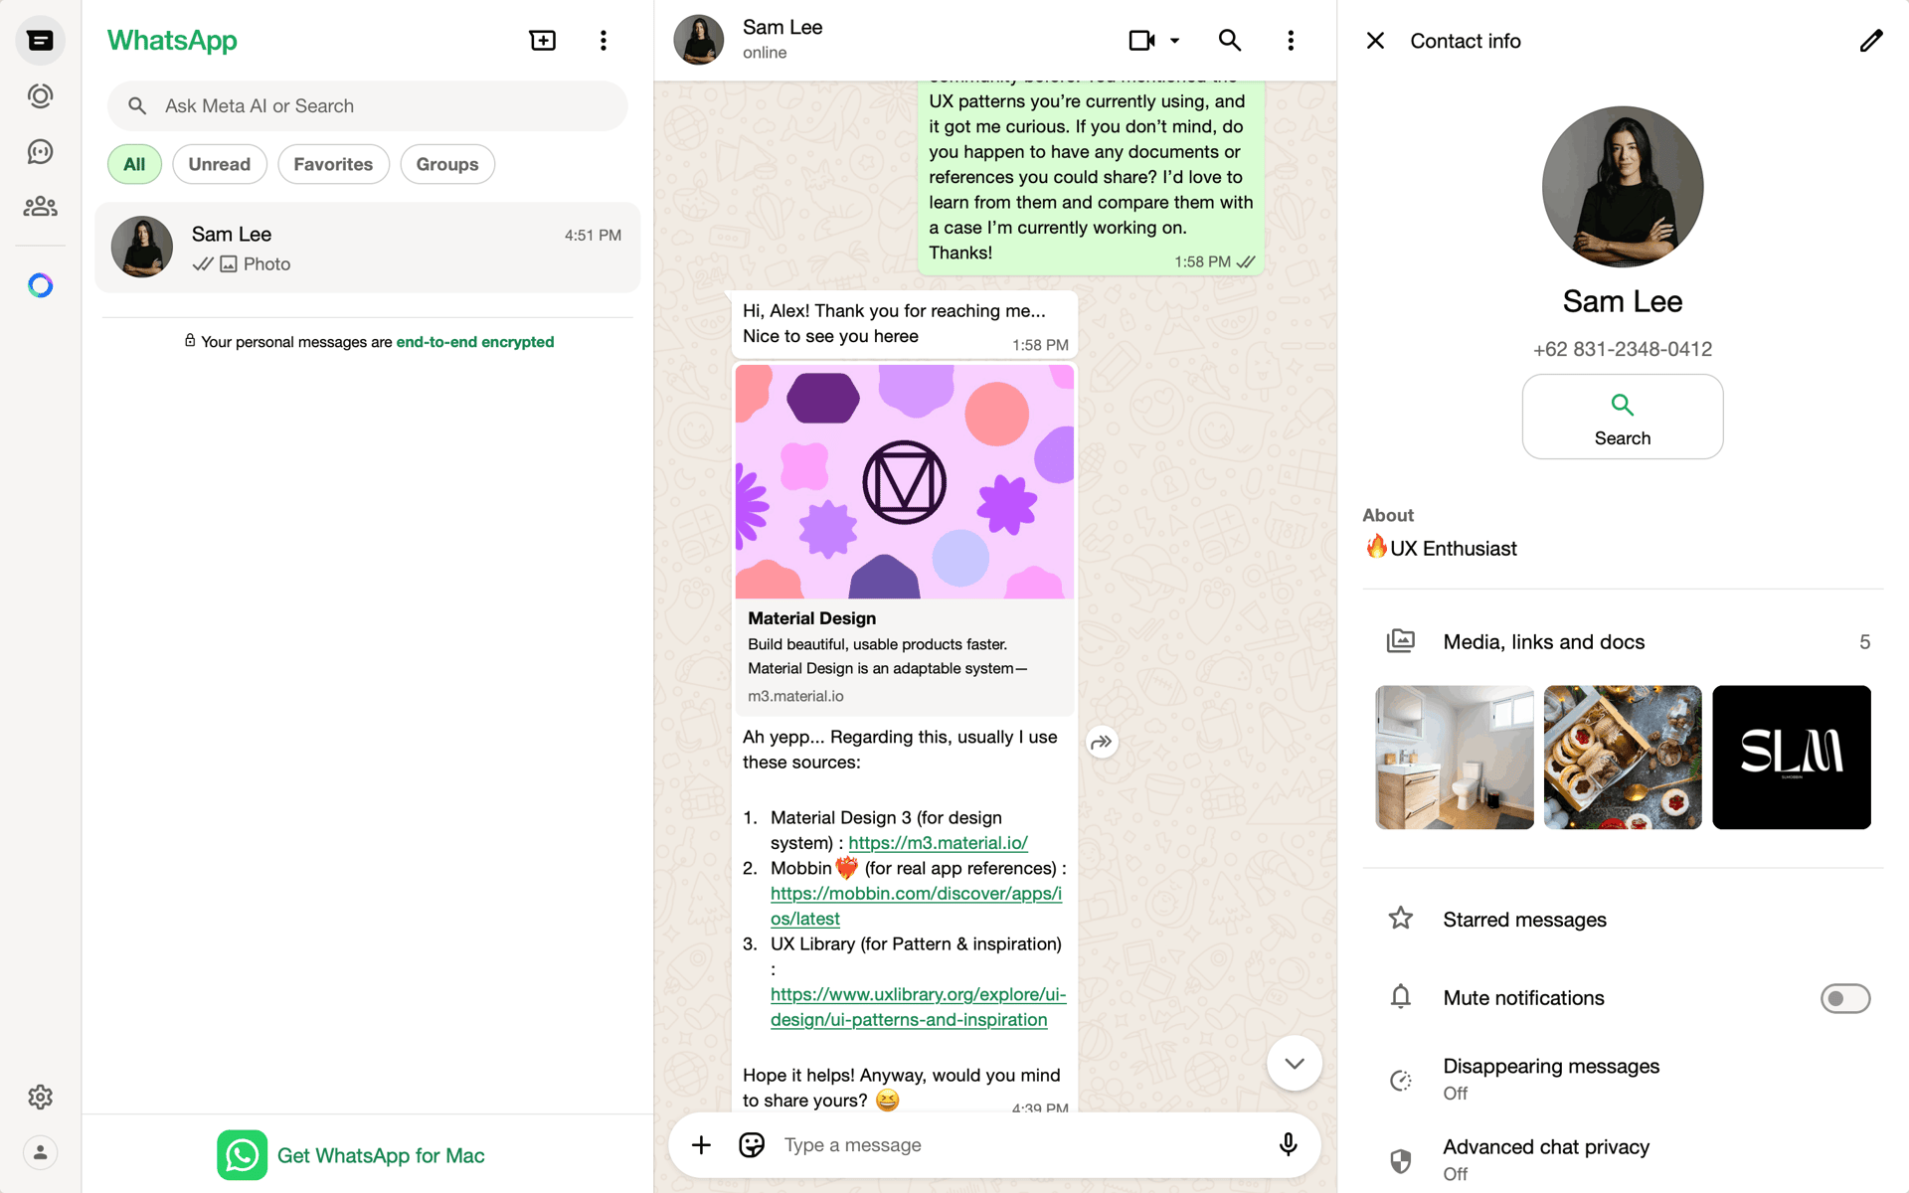Open the Material Design link preview image
Viewport: 1909px width, 1193px height.
coord(905,481)
